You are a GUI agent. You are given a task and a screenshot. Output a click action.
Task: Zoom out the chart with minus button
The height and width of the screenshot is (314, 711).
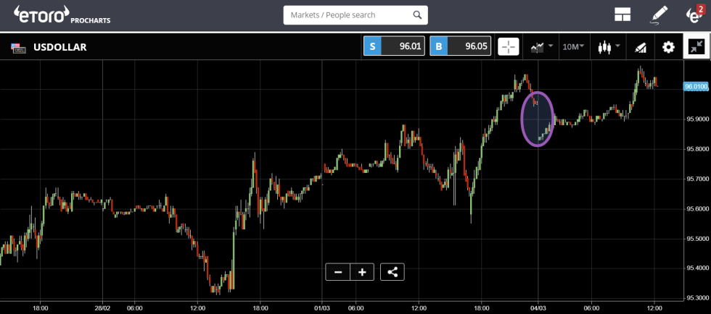click(x=337, y=272)
